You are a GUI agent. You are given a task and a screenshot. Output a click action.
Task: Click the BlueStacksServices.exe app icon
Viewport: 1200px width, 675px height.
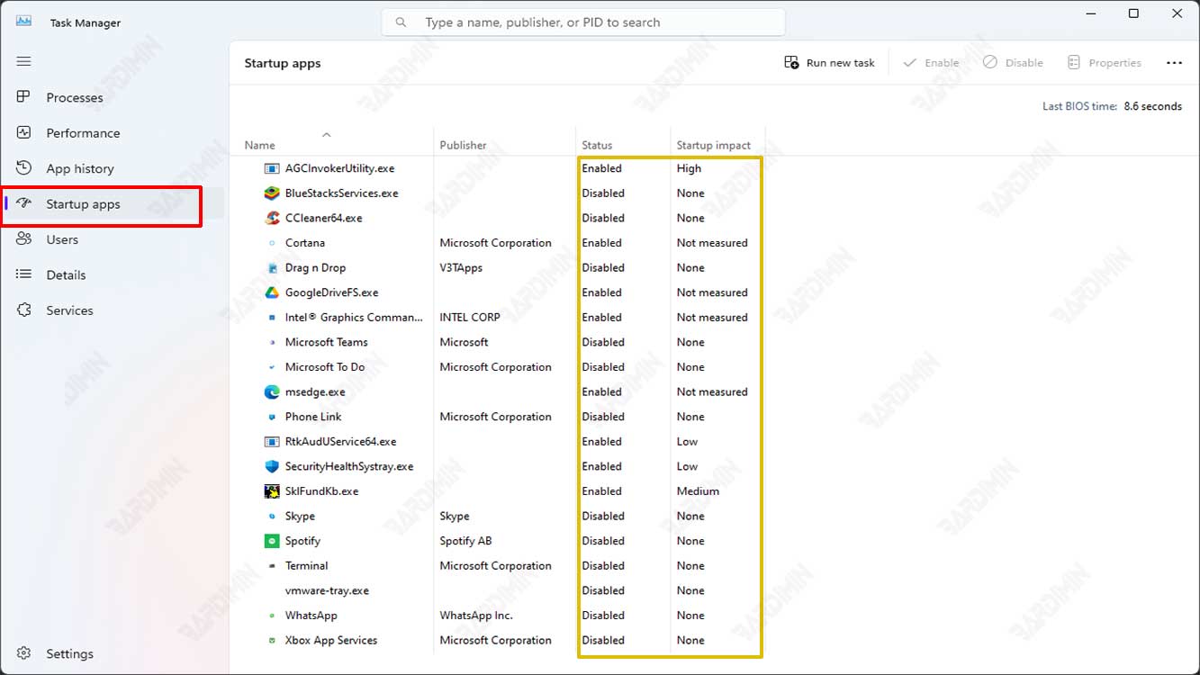[272, 193]
